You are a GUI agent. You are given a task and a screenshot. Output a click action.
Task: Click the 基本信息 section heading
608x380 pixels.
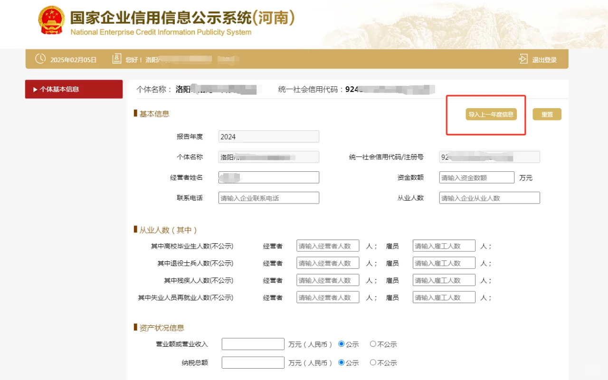pyautogui.click(x=154, y=114)
